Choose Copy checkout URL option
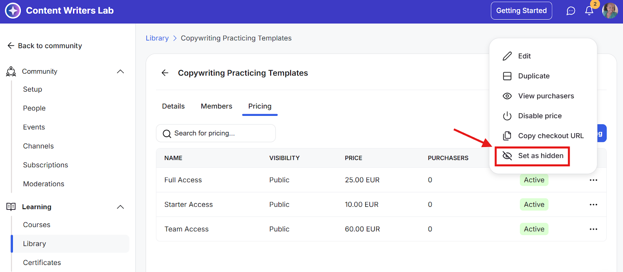 pyautogui.click(x=550, y=136)
